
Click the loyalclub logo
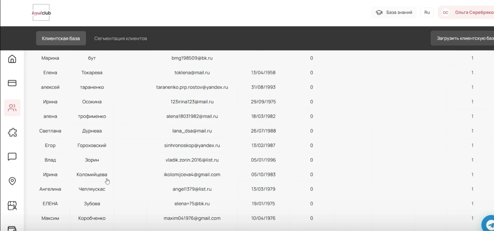click(41, 13)
